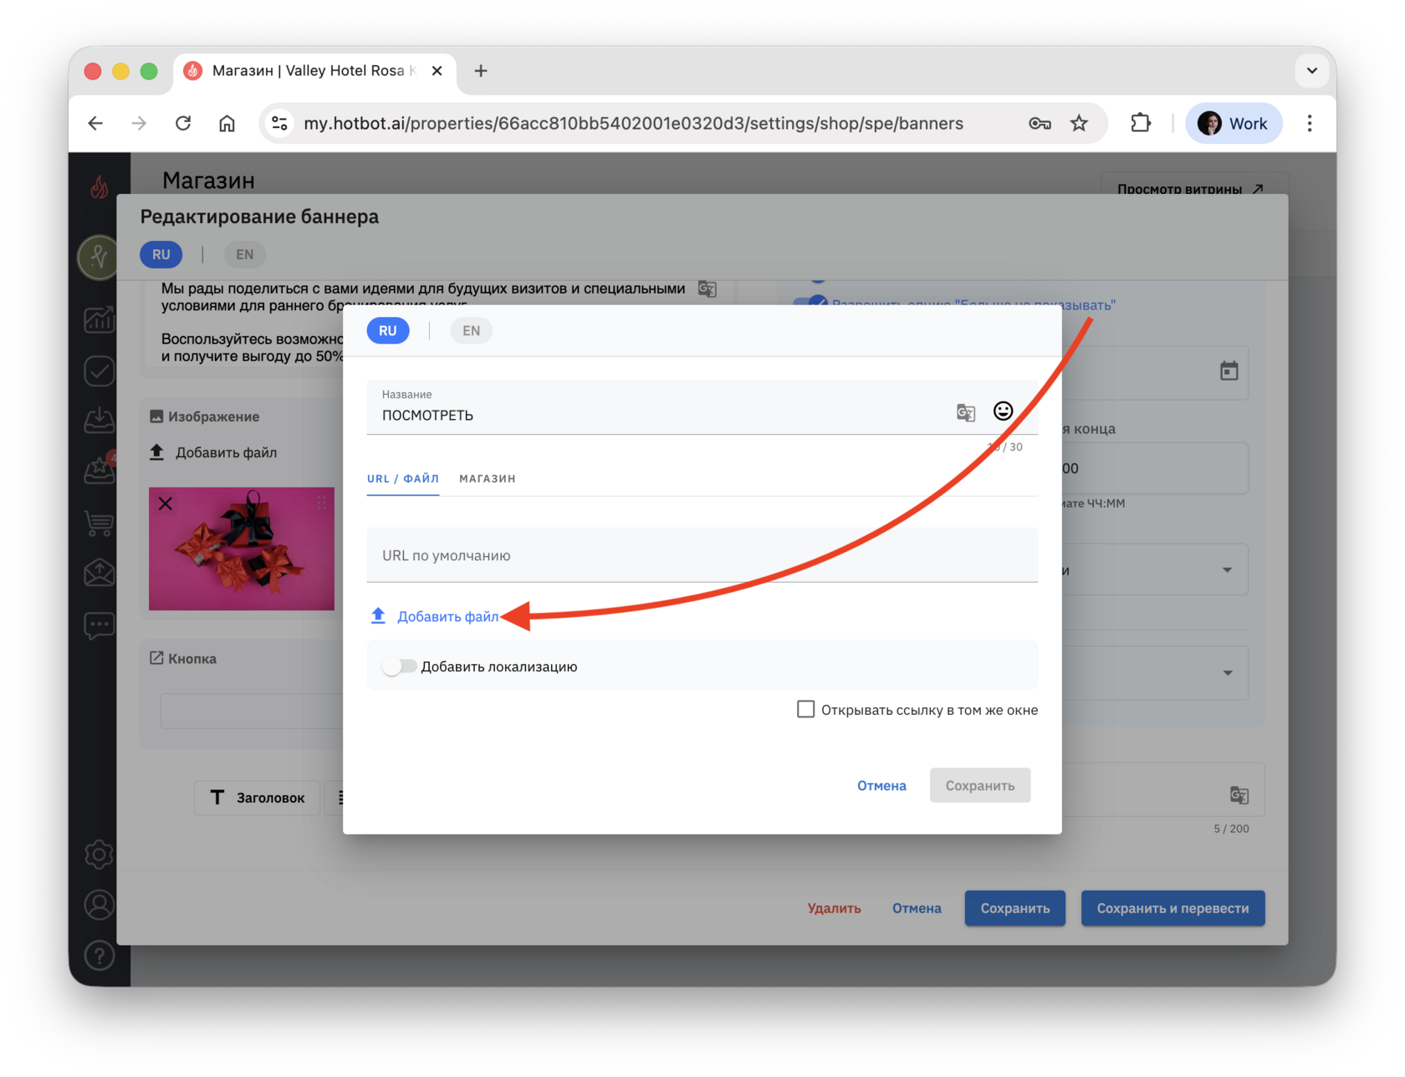This screenshot has height=1077, width=1405.
Task: Open the checkmark tasks icon in the sidebar
Action: pyautogui.click(x=99, y=370)
